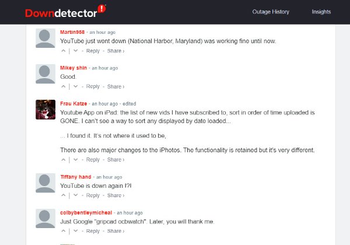
Task: Reply to Tiffany hand's comment
Action: 93,195
